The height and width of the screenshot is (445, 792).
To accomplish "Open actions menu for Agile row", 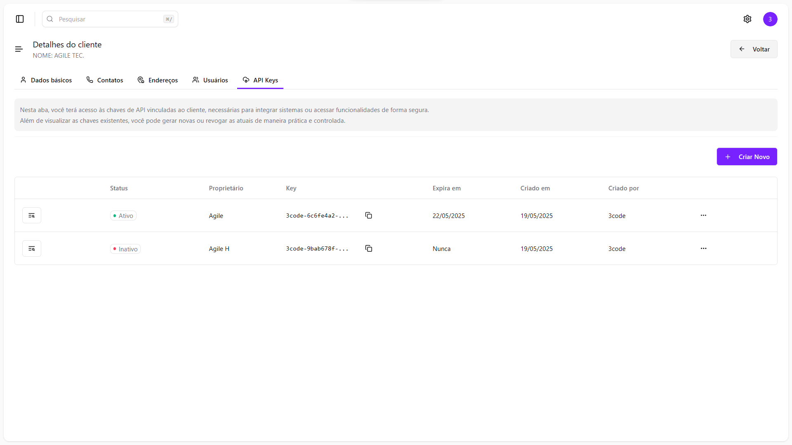I will (x=703, y=215).
